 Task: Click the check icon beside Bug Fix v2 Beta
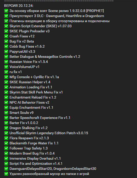click(6, 41)
